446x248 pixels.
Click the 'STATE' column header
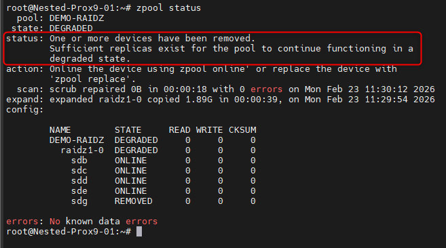[128, 130]
